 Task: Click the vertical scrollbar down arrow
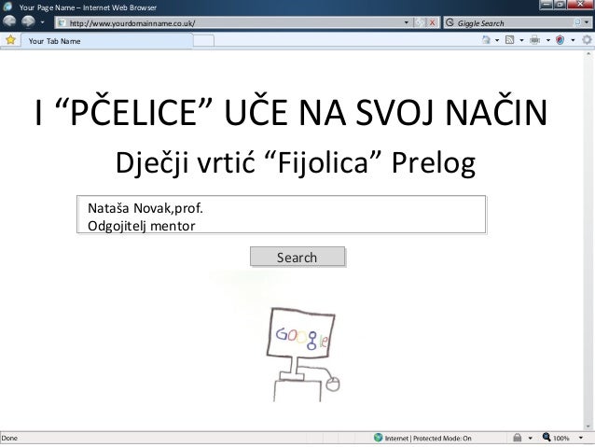pos(588,426)
